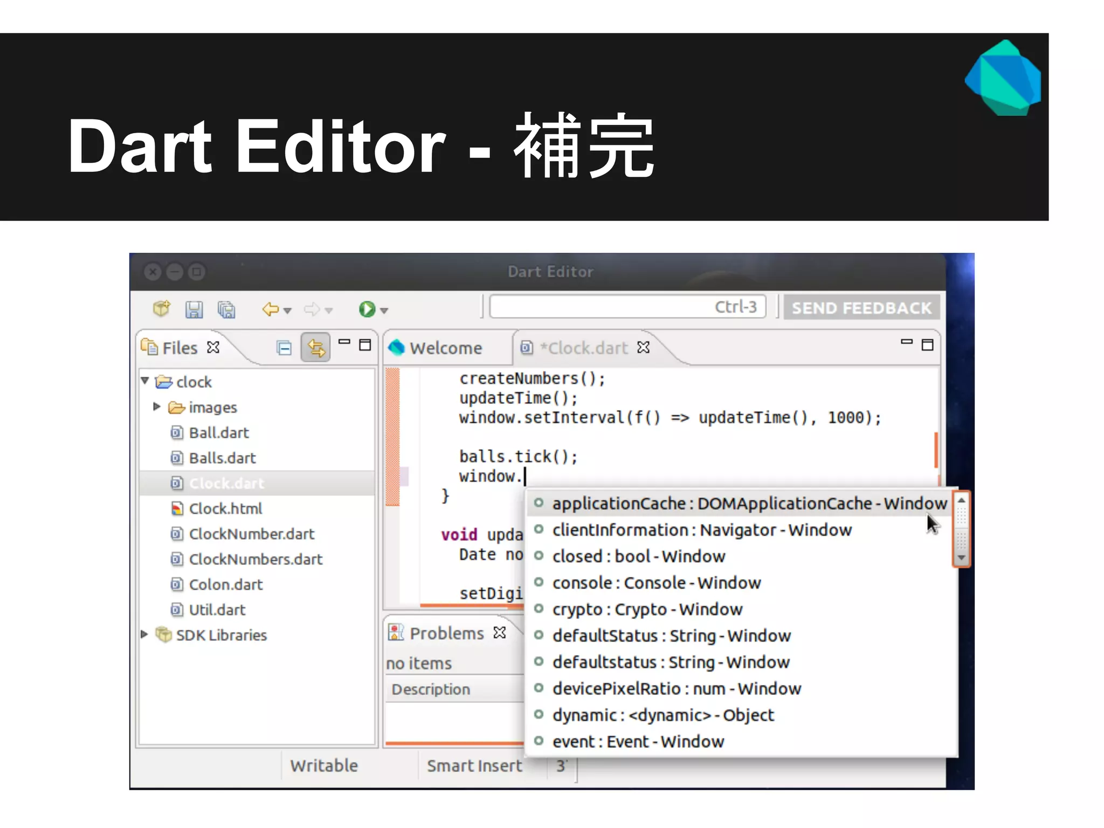Viewport: 1104px width, 828px height.
Task: Click the Collapse All icon in Files
Action: (x=284, y=348)
